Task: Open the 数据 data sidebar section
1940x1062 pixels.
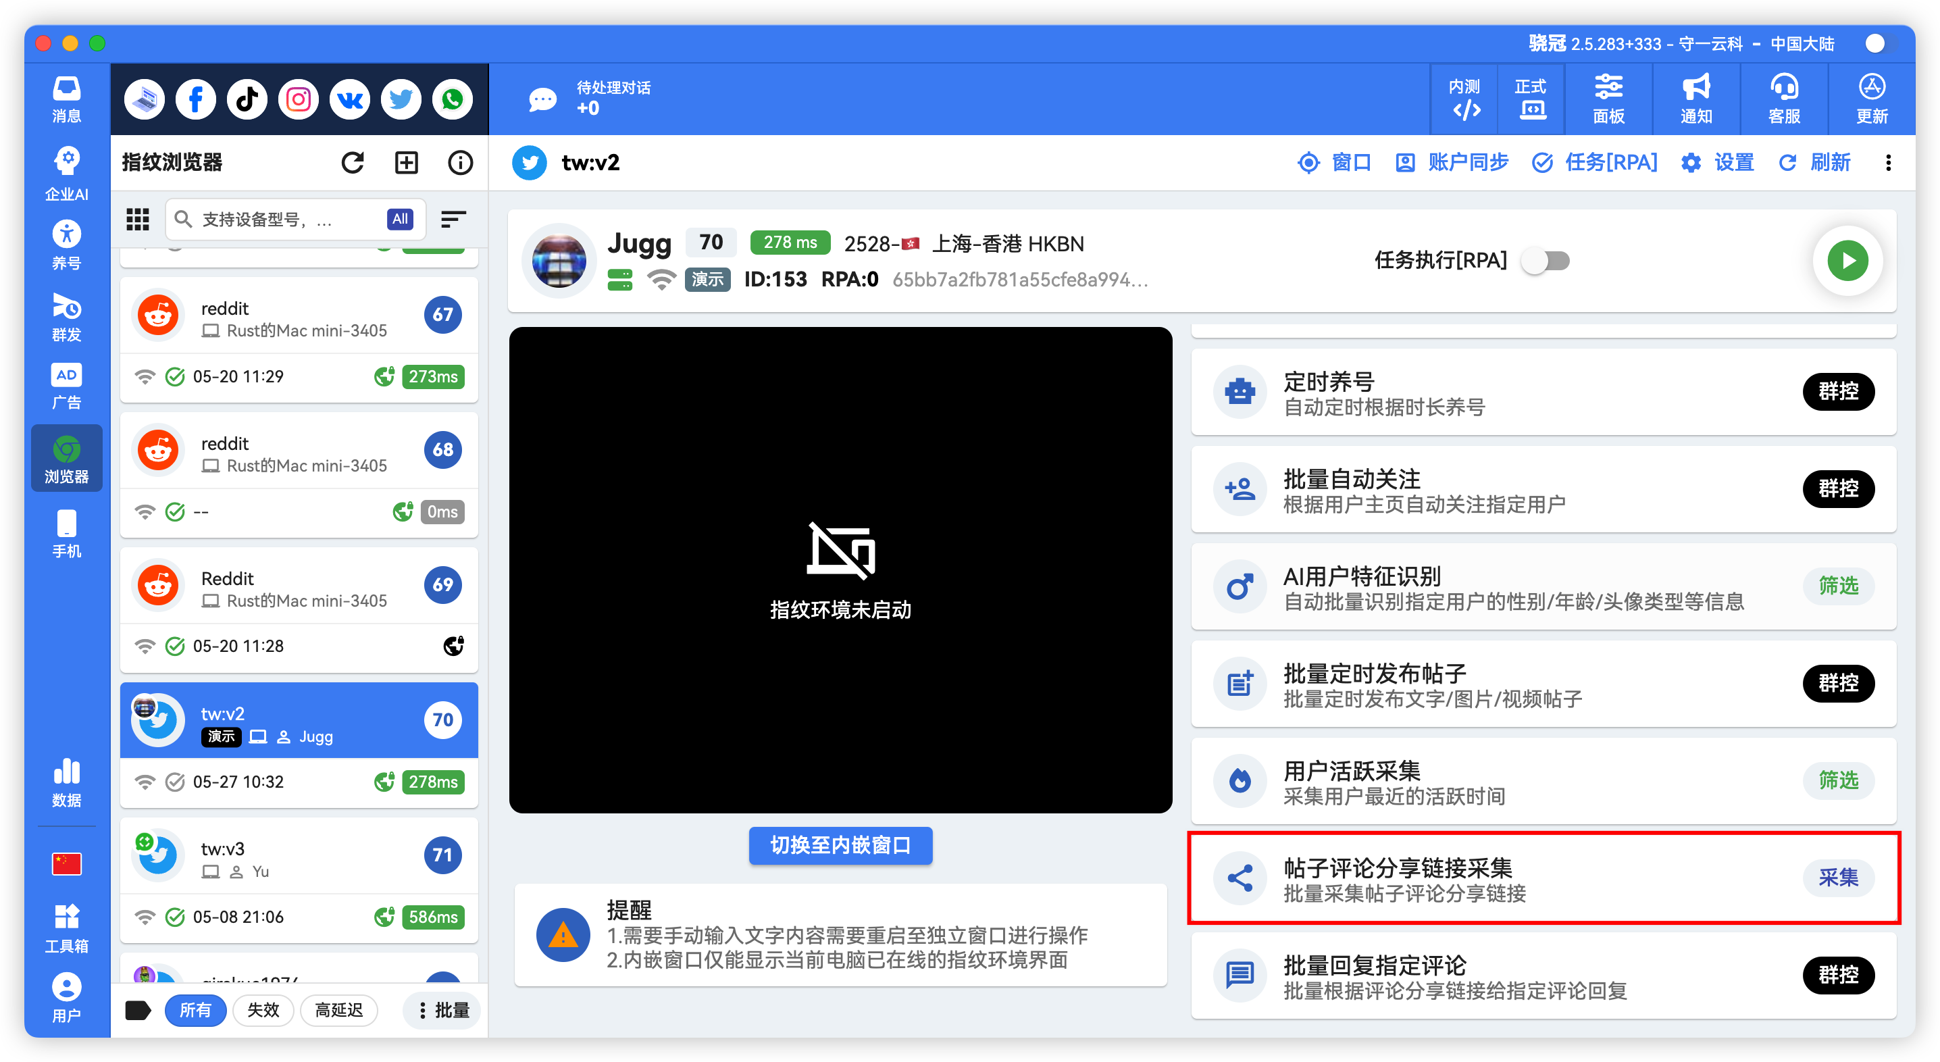Action: (x=66, y=782)
